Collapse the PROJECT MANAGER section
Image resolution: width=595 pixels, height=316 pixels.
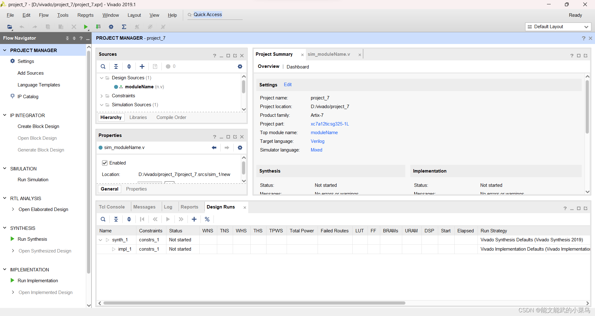5,50
